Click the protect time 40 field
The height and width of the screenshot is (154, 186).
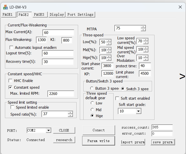point(145,66)
